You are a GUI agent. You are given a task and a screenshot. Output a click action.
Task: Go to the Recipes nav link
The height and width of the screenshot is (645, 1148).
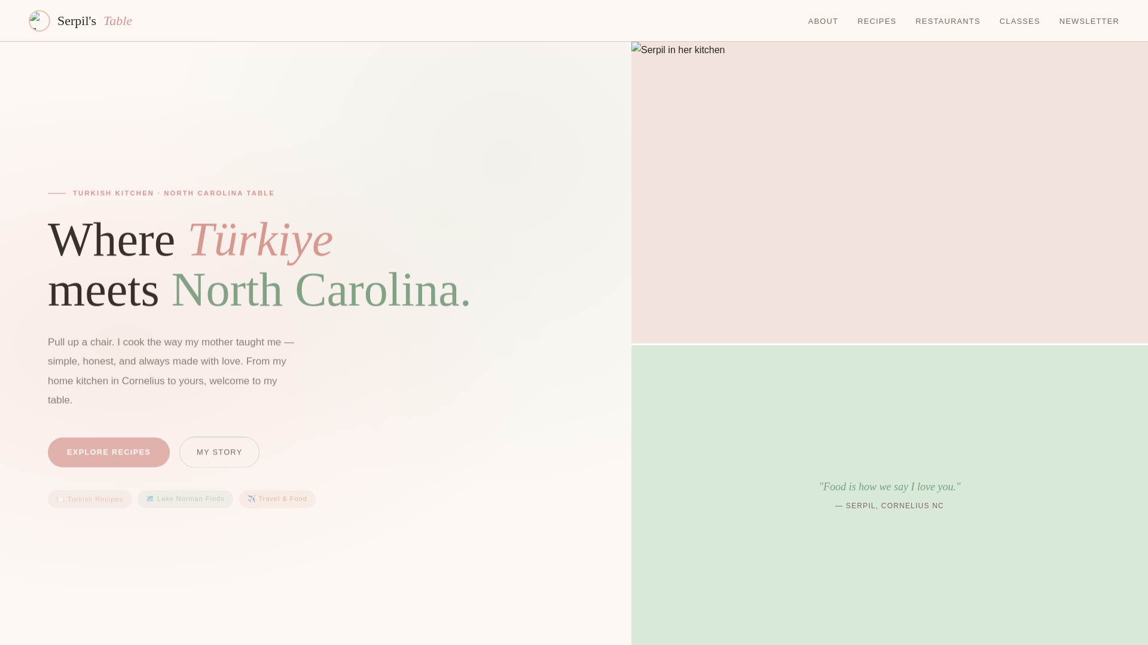[877, 21]
